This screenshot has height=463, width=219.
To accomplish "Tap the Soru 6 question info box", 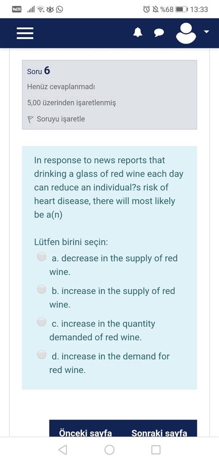I will (x=109, y=95).
